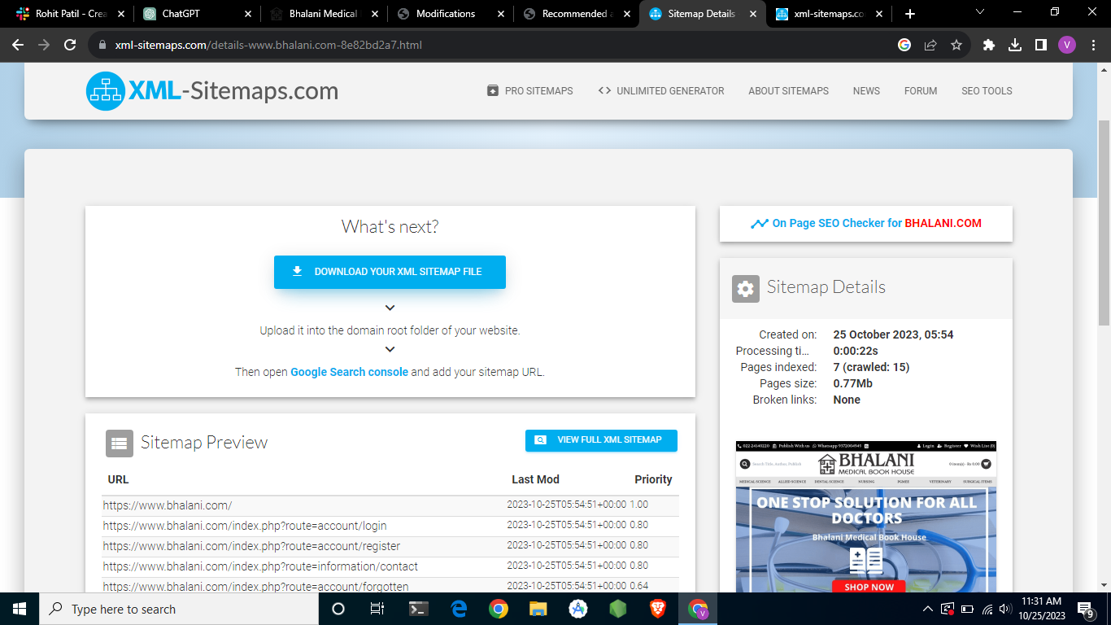Image resolution: width=1111 pixels, height=625 pixels.
Task: Go back to previous page
Action: coord(18,45)
